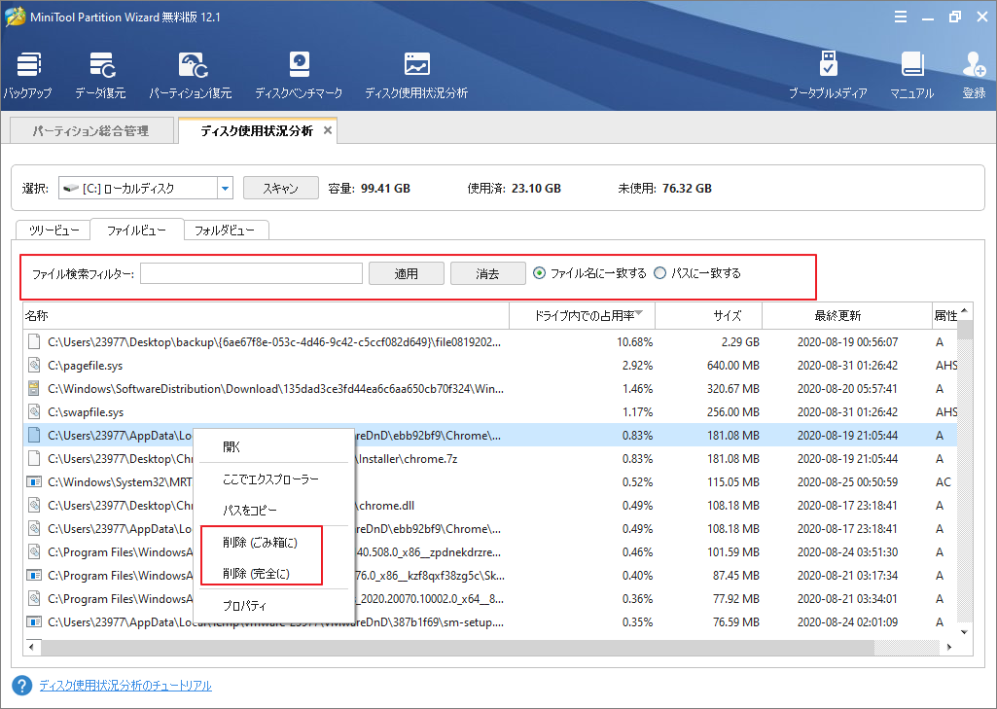Open the drive selection dropdown
This screenshot has height=709, width=997.
[x=223, y=187]
